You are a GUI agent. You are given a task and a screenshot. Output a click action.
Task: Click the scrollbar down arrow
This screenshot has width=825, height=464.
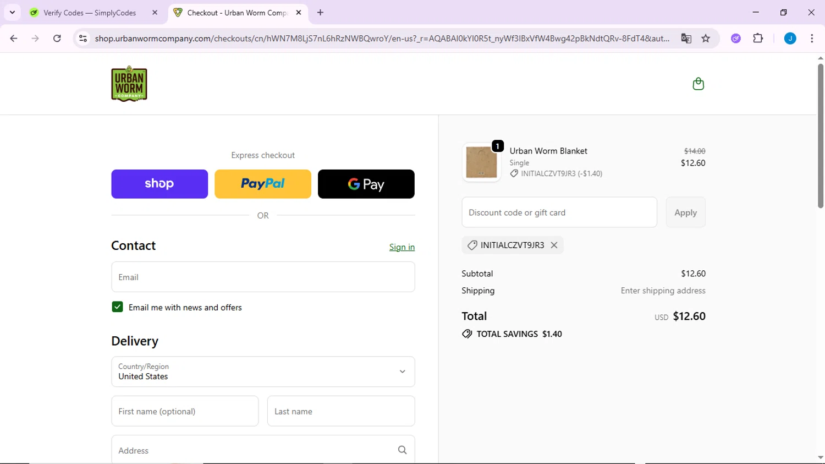[821, 457]
